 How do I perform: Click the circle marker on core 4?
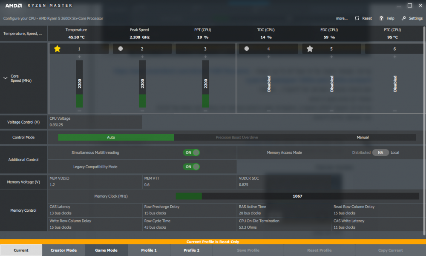click(x=246, y=49)
